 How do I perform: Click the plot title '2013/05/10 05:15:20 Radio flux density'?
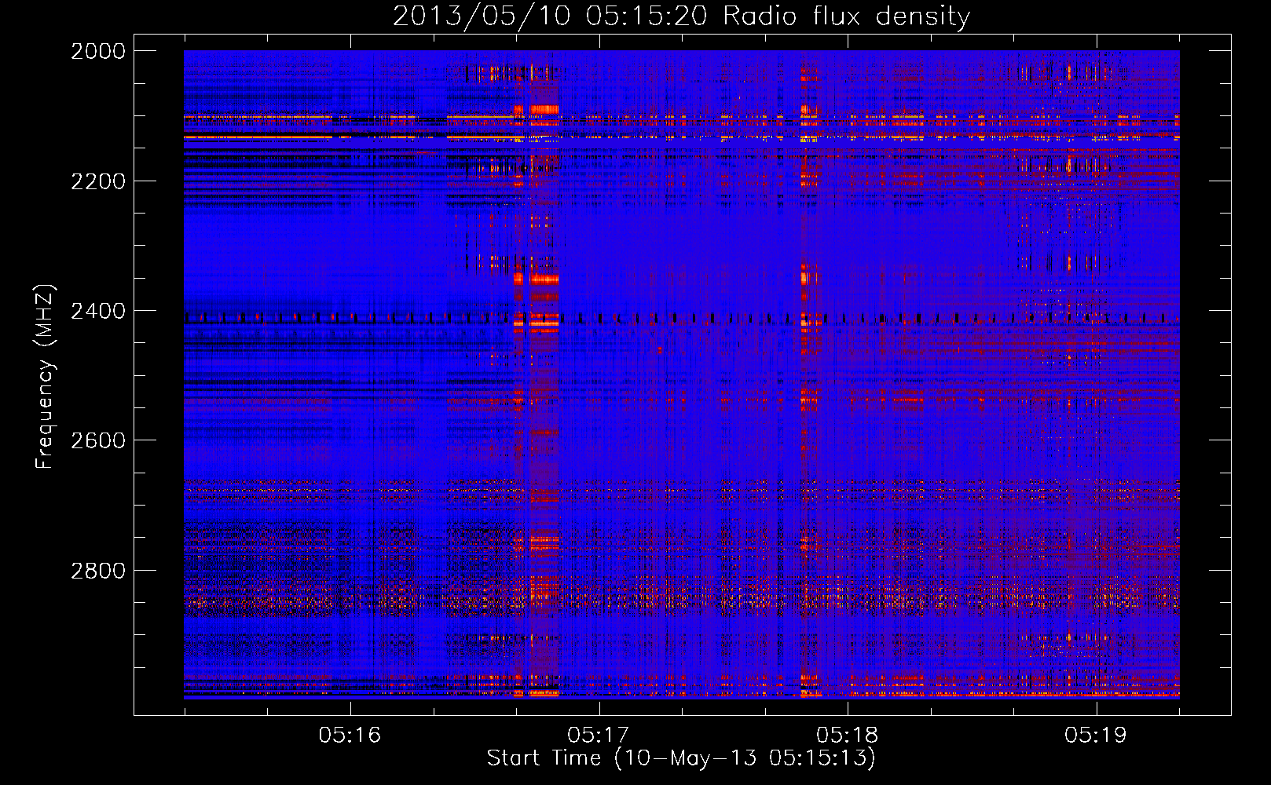[x=681, y=16]
